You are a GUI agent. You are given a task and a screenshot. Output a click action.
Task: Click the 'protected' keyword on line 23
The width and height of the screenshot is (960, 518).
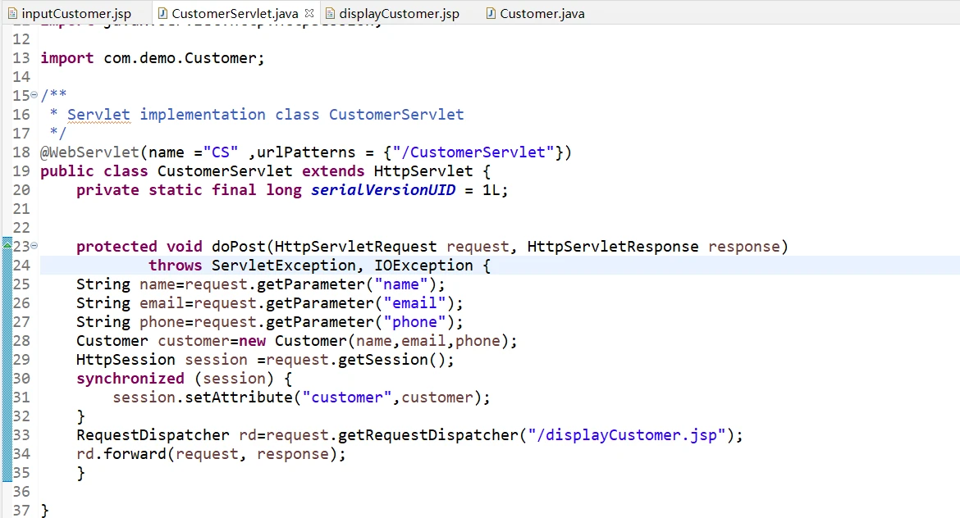[x=117, y=247]
